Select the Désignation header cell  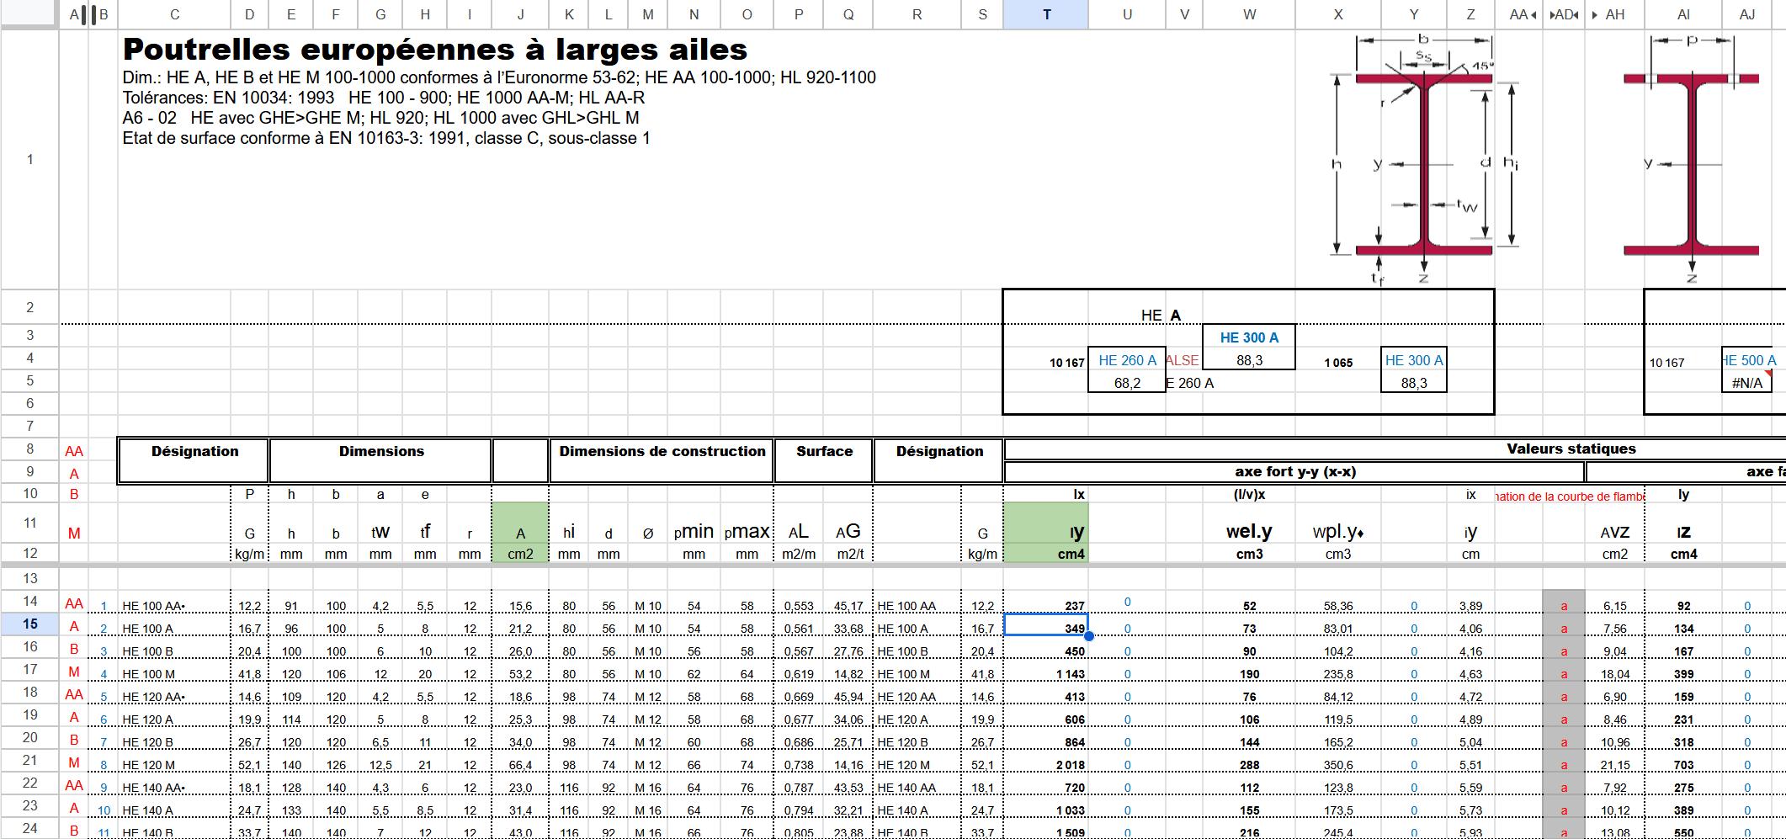193,451
